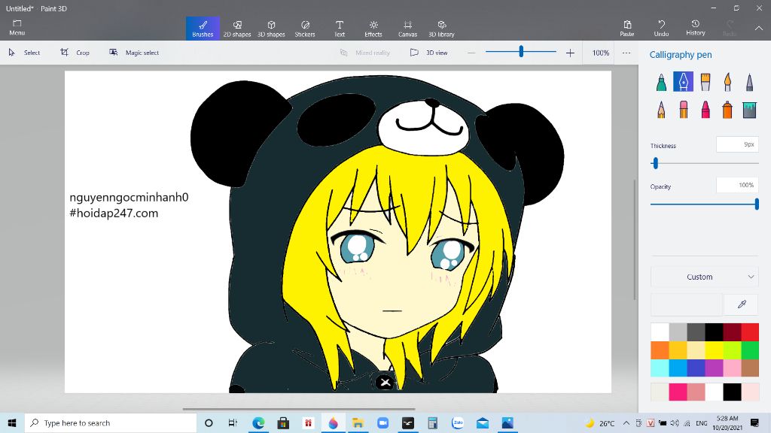Screen dimensions: 771x433
Task: Toggle 3D view
Action: (428, 53)
